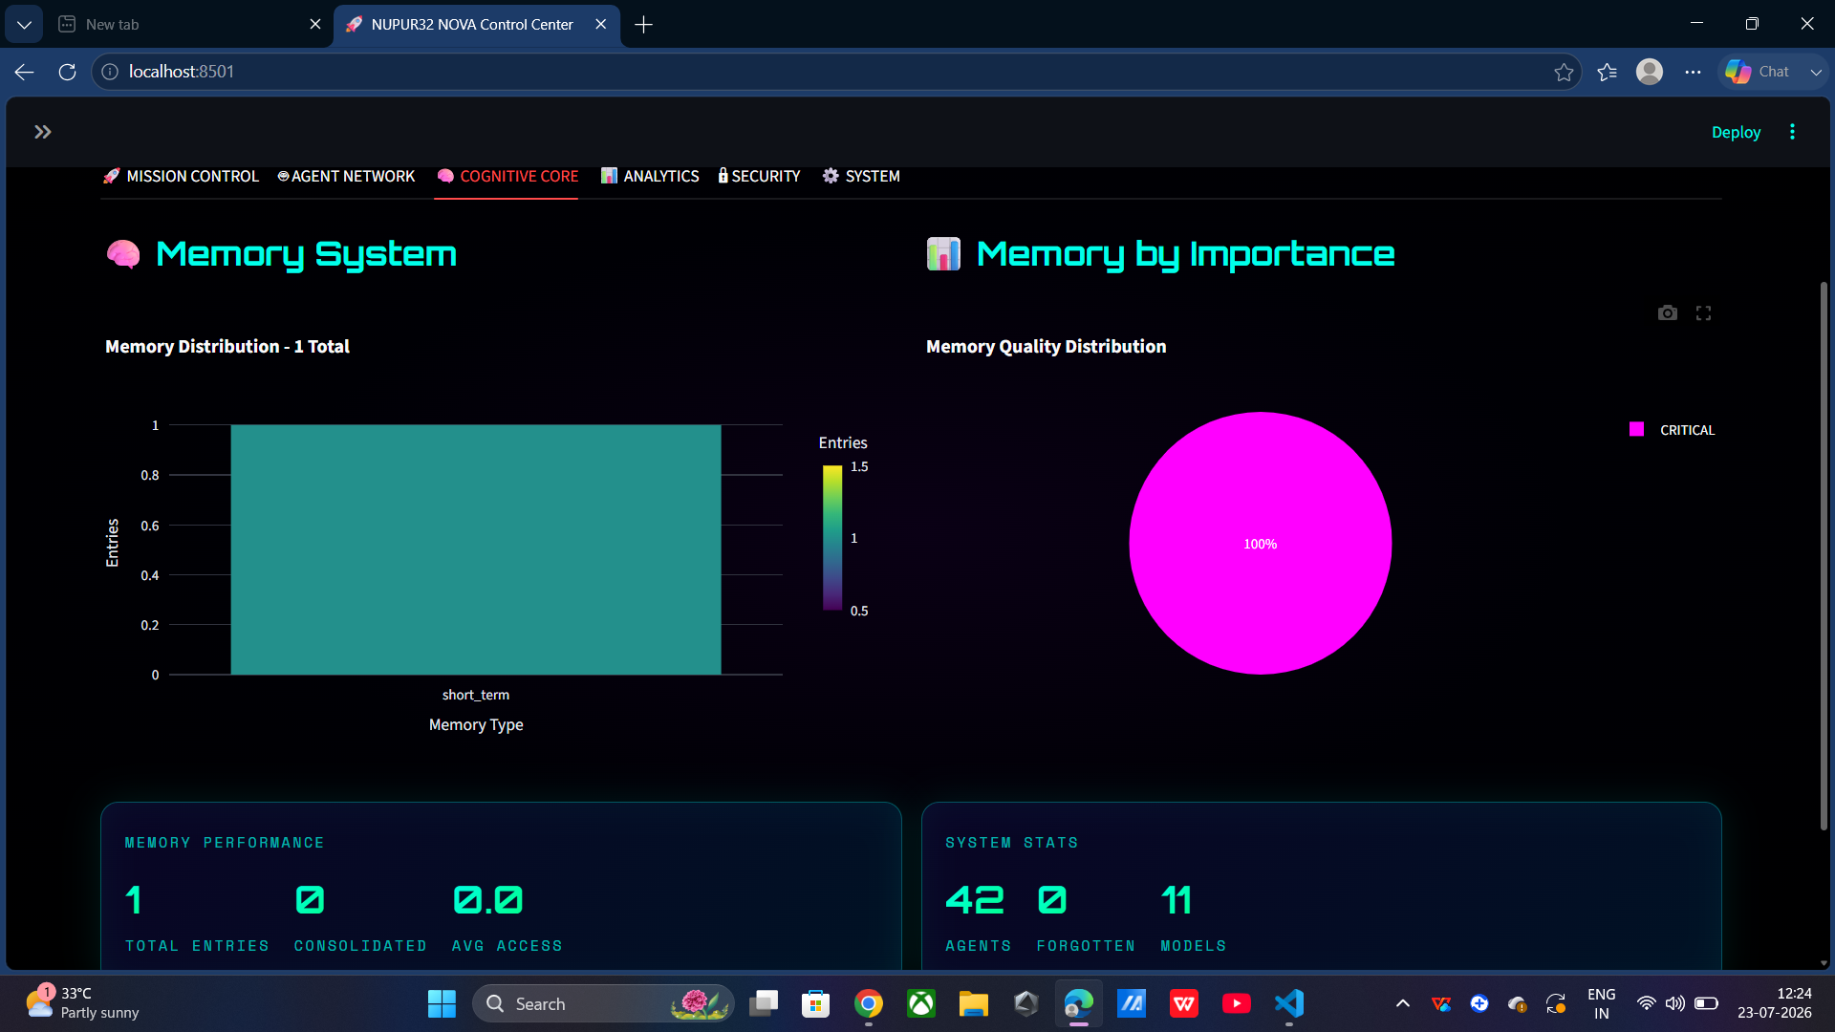Open the WPS Office taskbar icon

(x=1183, y=1003)
